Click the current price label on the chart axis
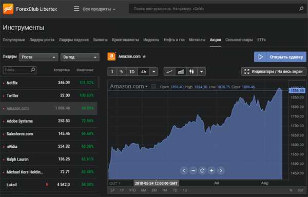Image resolution: width=308 pixels, height=197 pixels. coord(297,91)
